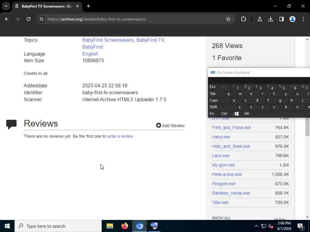Download Peek-a-boo.exe file
Screen dimensions: 310x232
point(227,174)
